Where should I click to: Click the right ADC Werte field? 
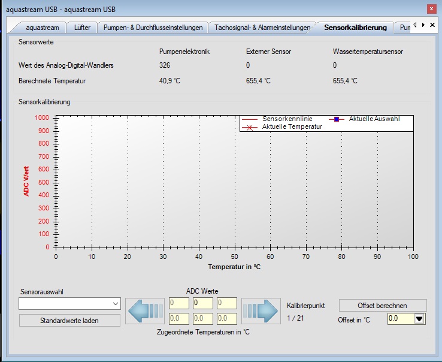point(227,303)
